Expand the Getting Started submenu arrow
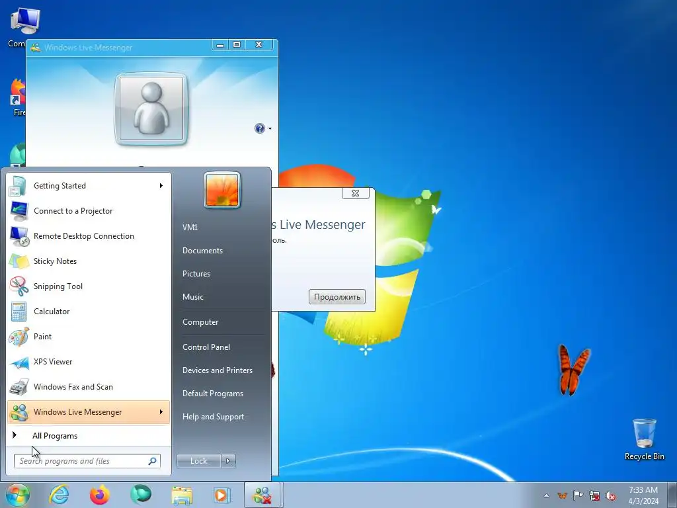Screen dimensions: 677x508 (161, 186)
